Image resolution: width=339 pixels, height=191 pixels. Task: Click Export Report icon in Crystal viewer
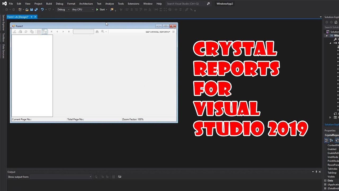click(x=15, y=32)
